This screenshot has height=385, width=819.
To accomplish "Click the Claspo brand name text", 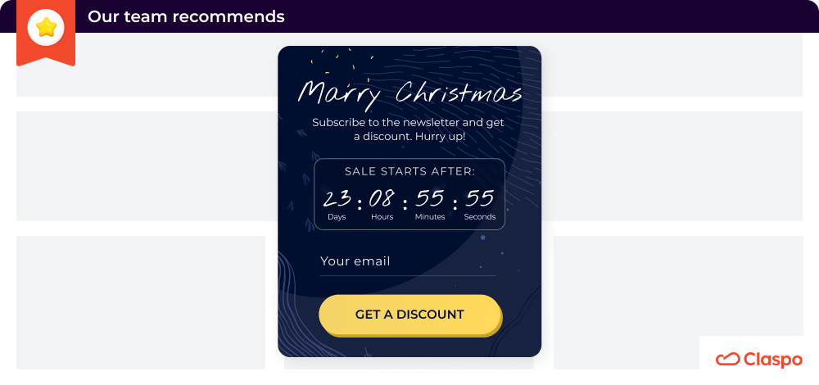I will click(772, 360).
